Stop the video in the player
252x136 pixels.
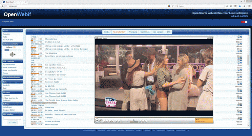click(x=100, y=121)
